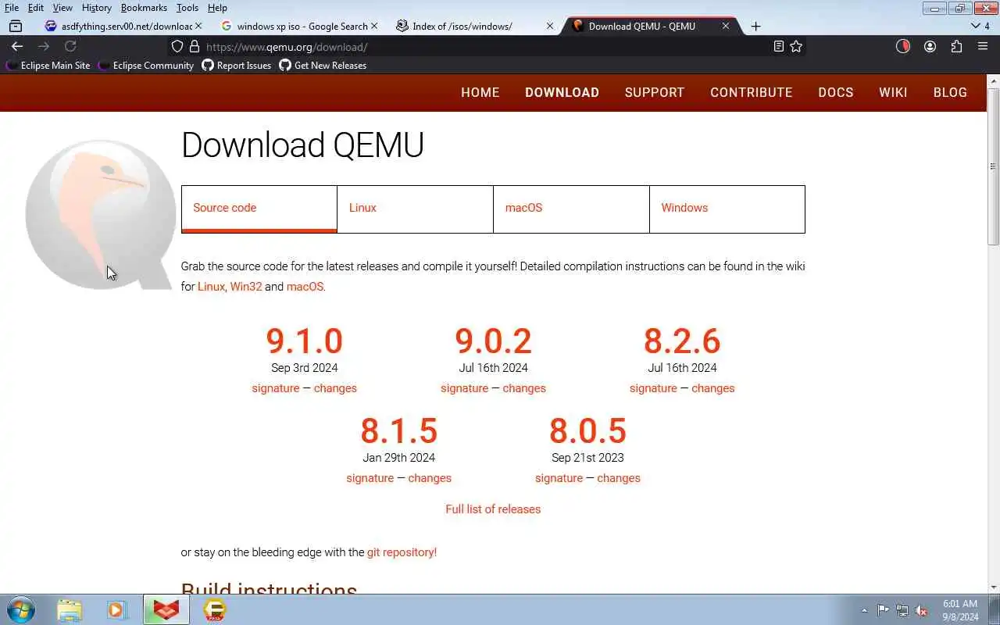Show hidden system tray icons arrow

coord(864,610)
